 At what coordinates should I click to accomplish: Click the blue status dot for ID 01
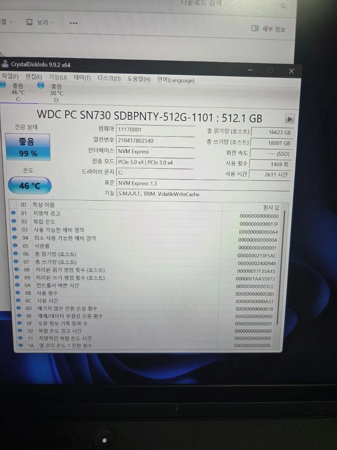click(x=13, y=213)
